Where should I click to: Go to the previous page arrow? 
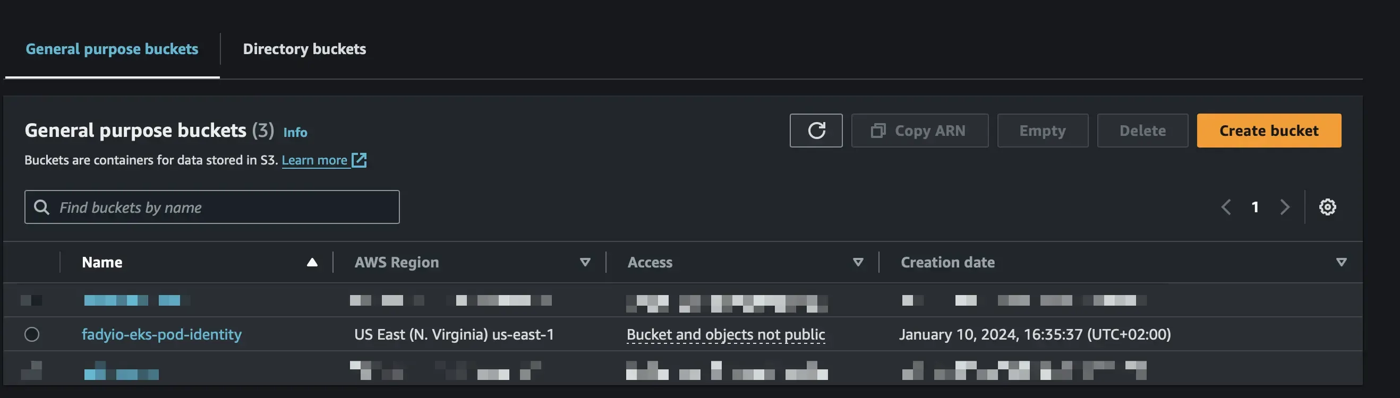click(1226, 207)
